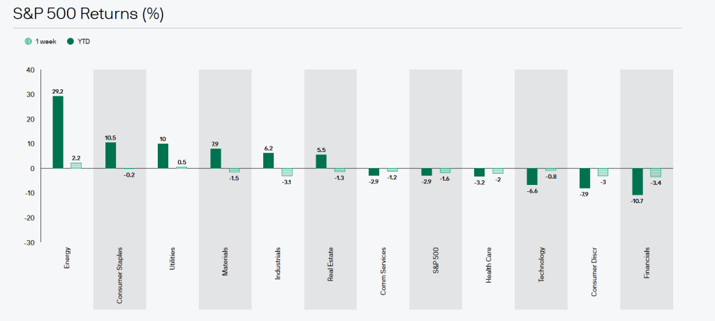Click the Utilities YTD bar at 10

click(163, 156)
